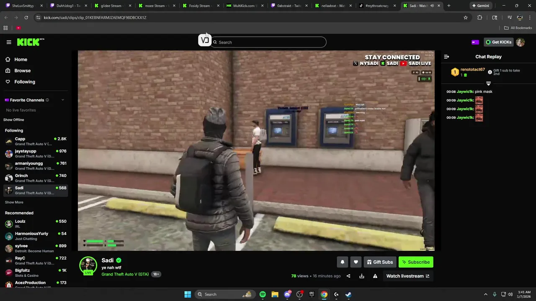The width and height of the screenshot is (536, 301).
Task: Open the user profile avatar menu
Action: 521,42
